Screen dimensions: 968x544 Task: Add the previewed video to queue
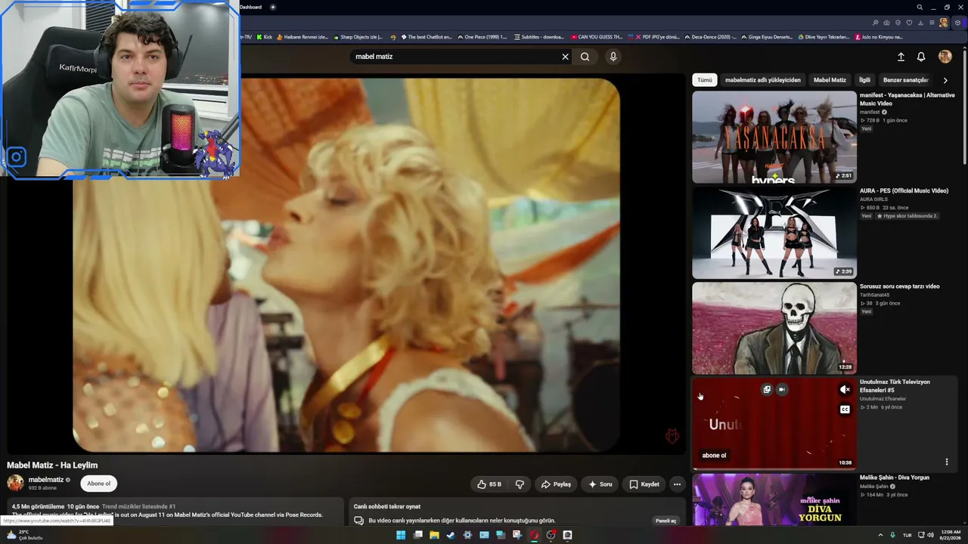coord(767,390)
